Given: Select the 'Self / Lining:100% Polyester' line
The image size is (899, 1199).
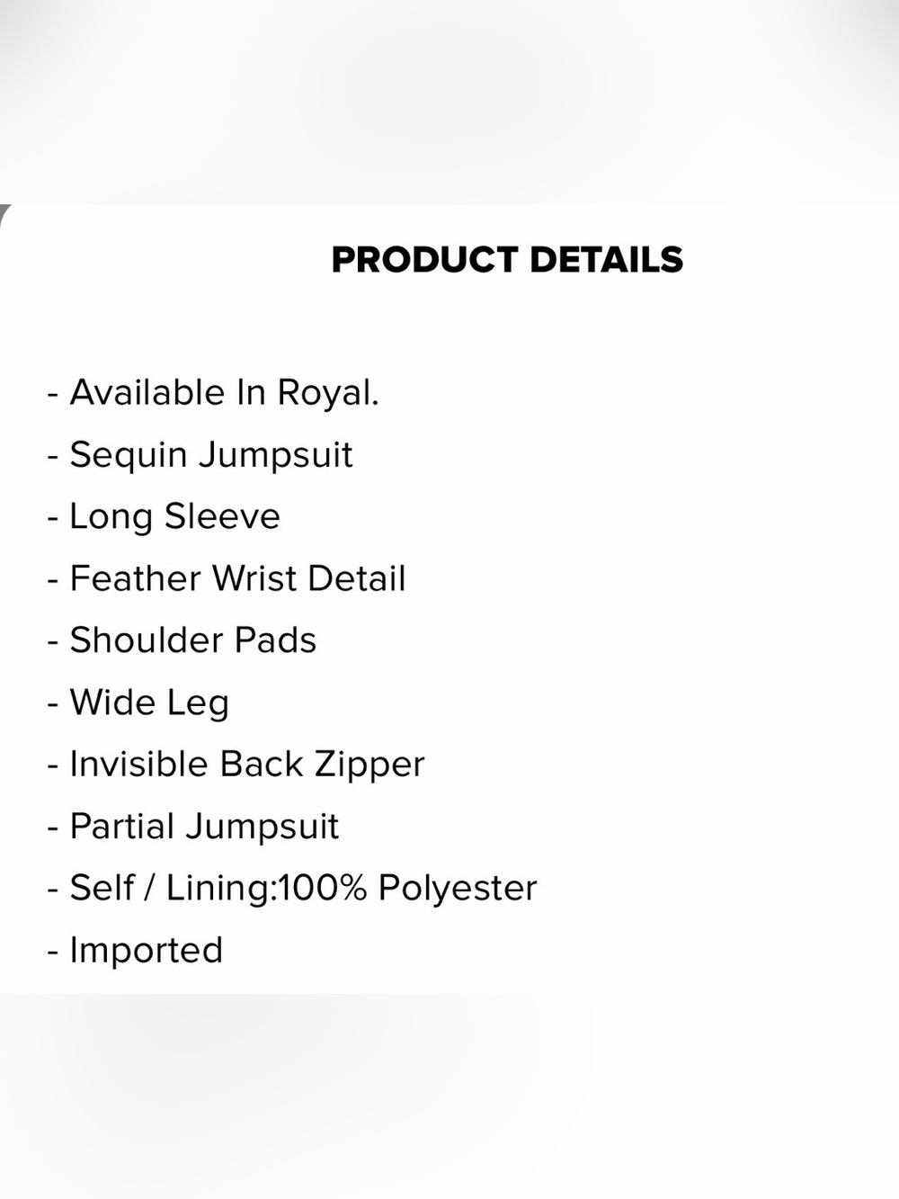Looking at the screenshot, I should point(292,889).
